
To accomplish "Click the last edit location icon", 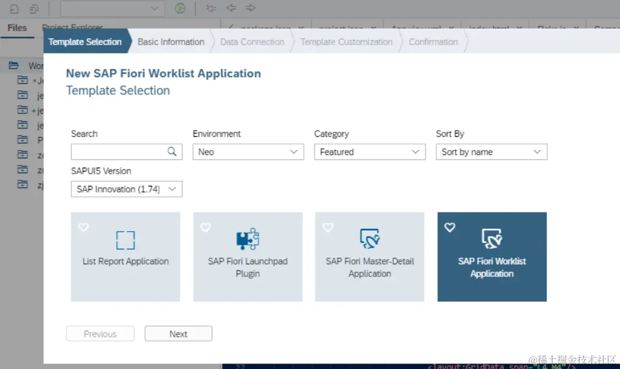I will pyautogui.click(x=212, y=8).
